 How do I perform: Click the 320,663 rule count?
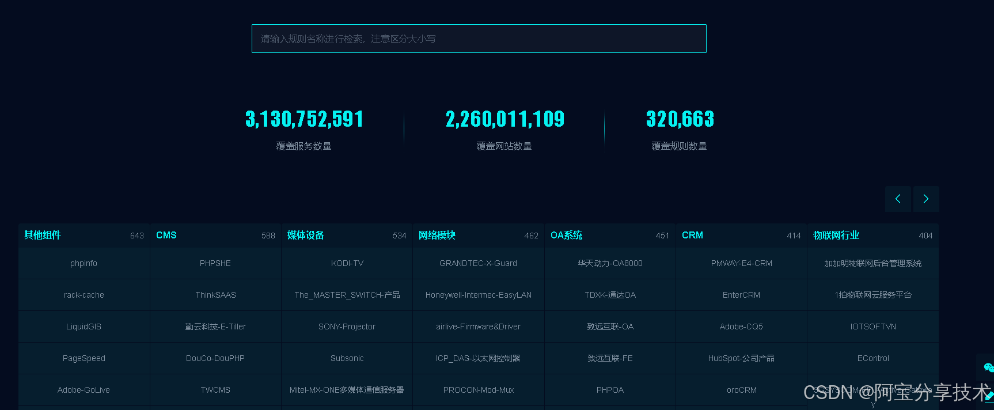[x=680, y=119]
